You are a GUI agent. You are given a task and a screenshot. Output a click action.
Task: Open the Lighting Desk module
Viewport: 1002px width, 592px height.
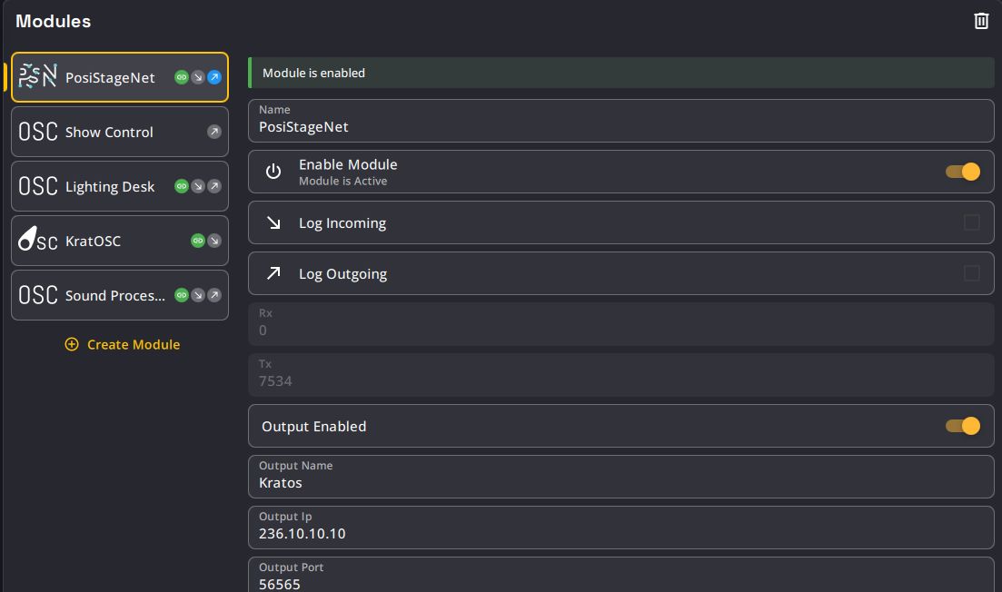point(109,187)
